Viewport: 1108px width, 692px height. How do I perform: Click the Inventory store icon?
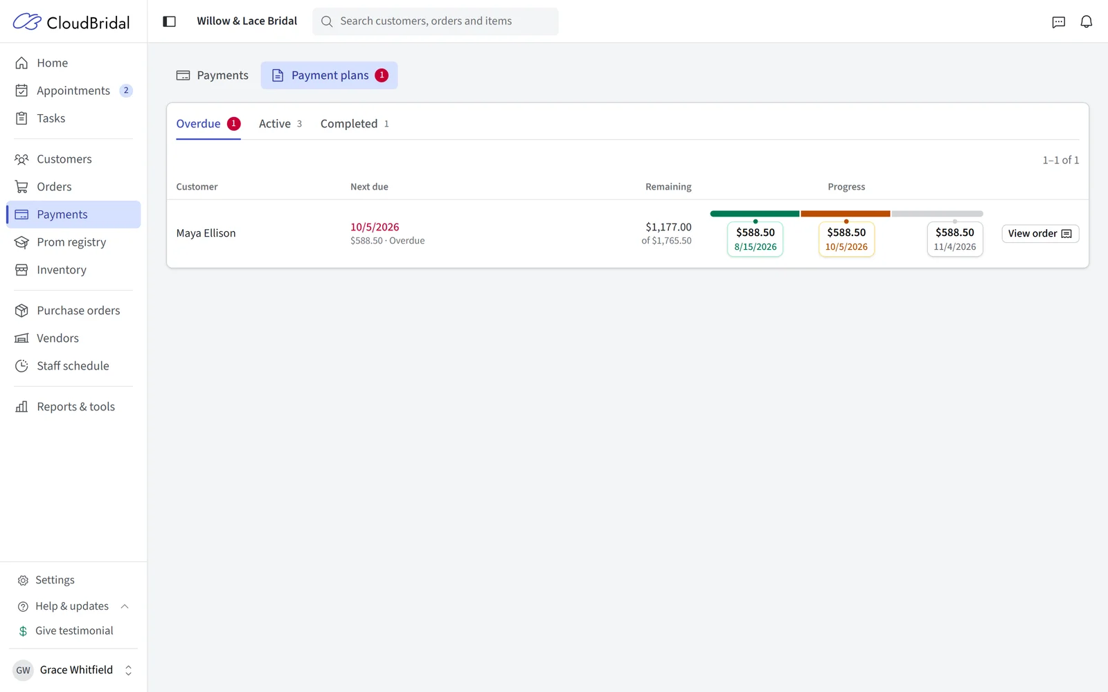[x=22, y=270]
